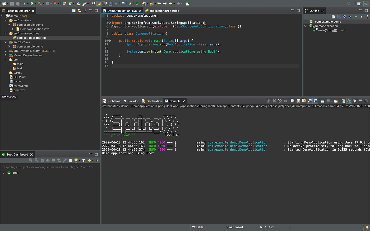Viewport: 370px width, 231px height.
Task: Expand the JRE System Library node
Action: tap(6, 51)
